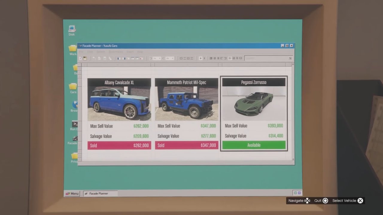Open the Bookmarks menu
This screenshot has width=383, height=215.
[116, 52]
